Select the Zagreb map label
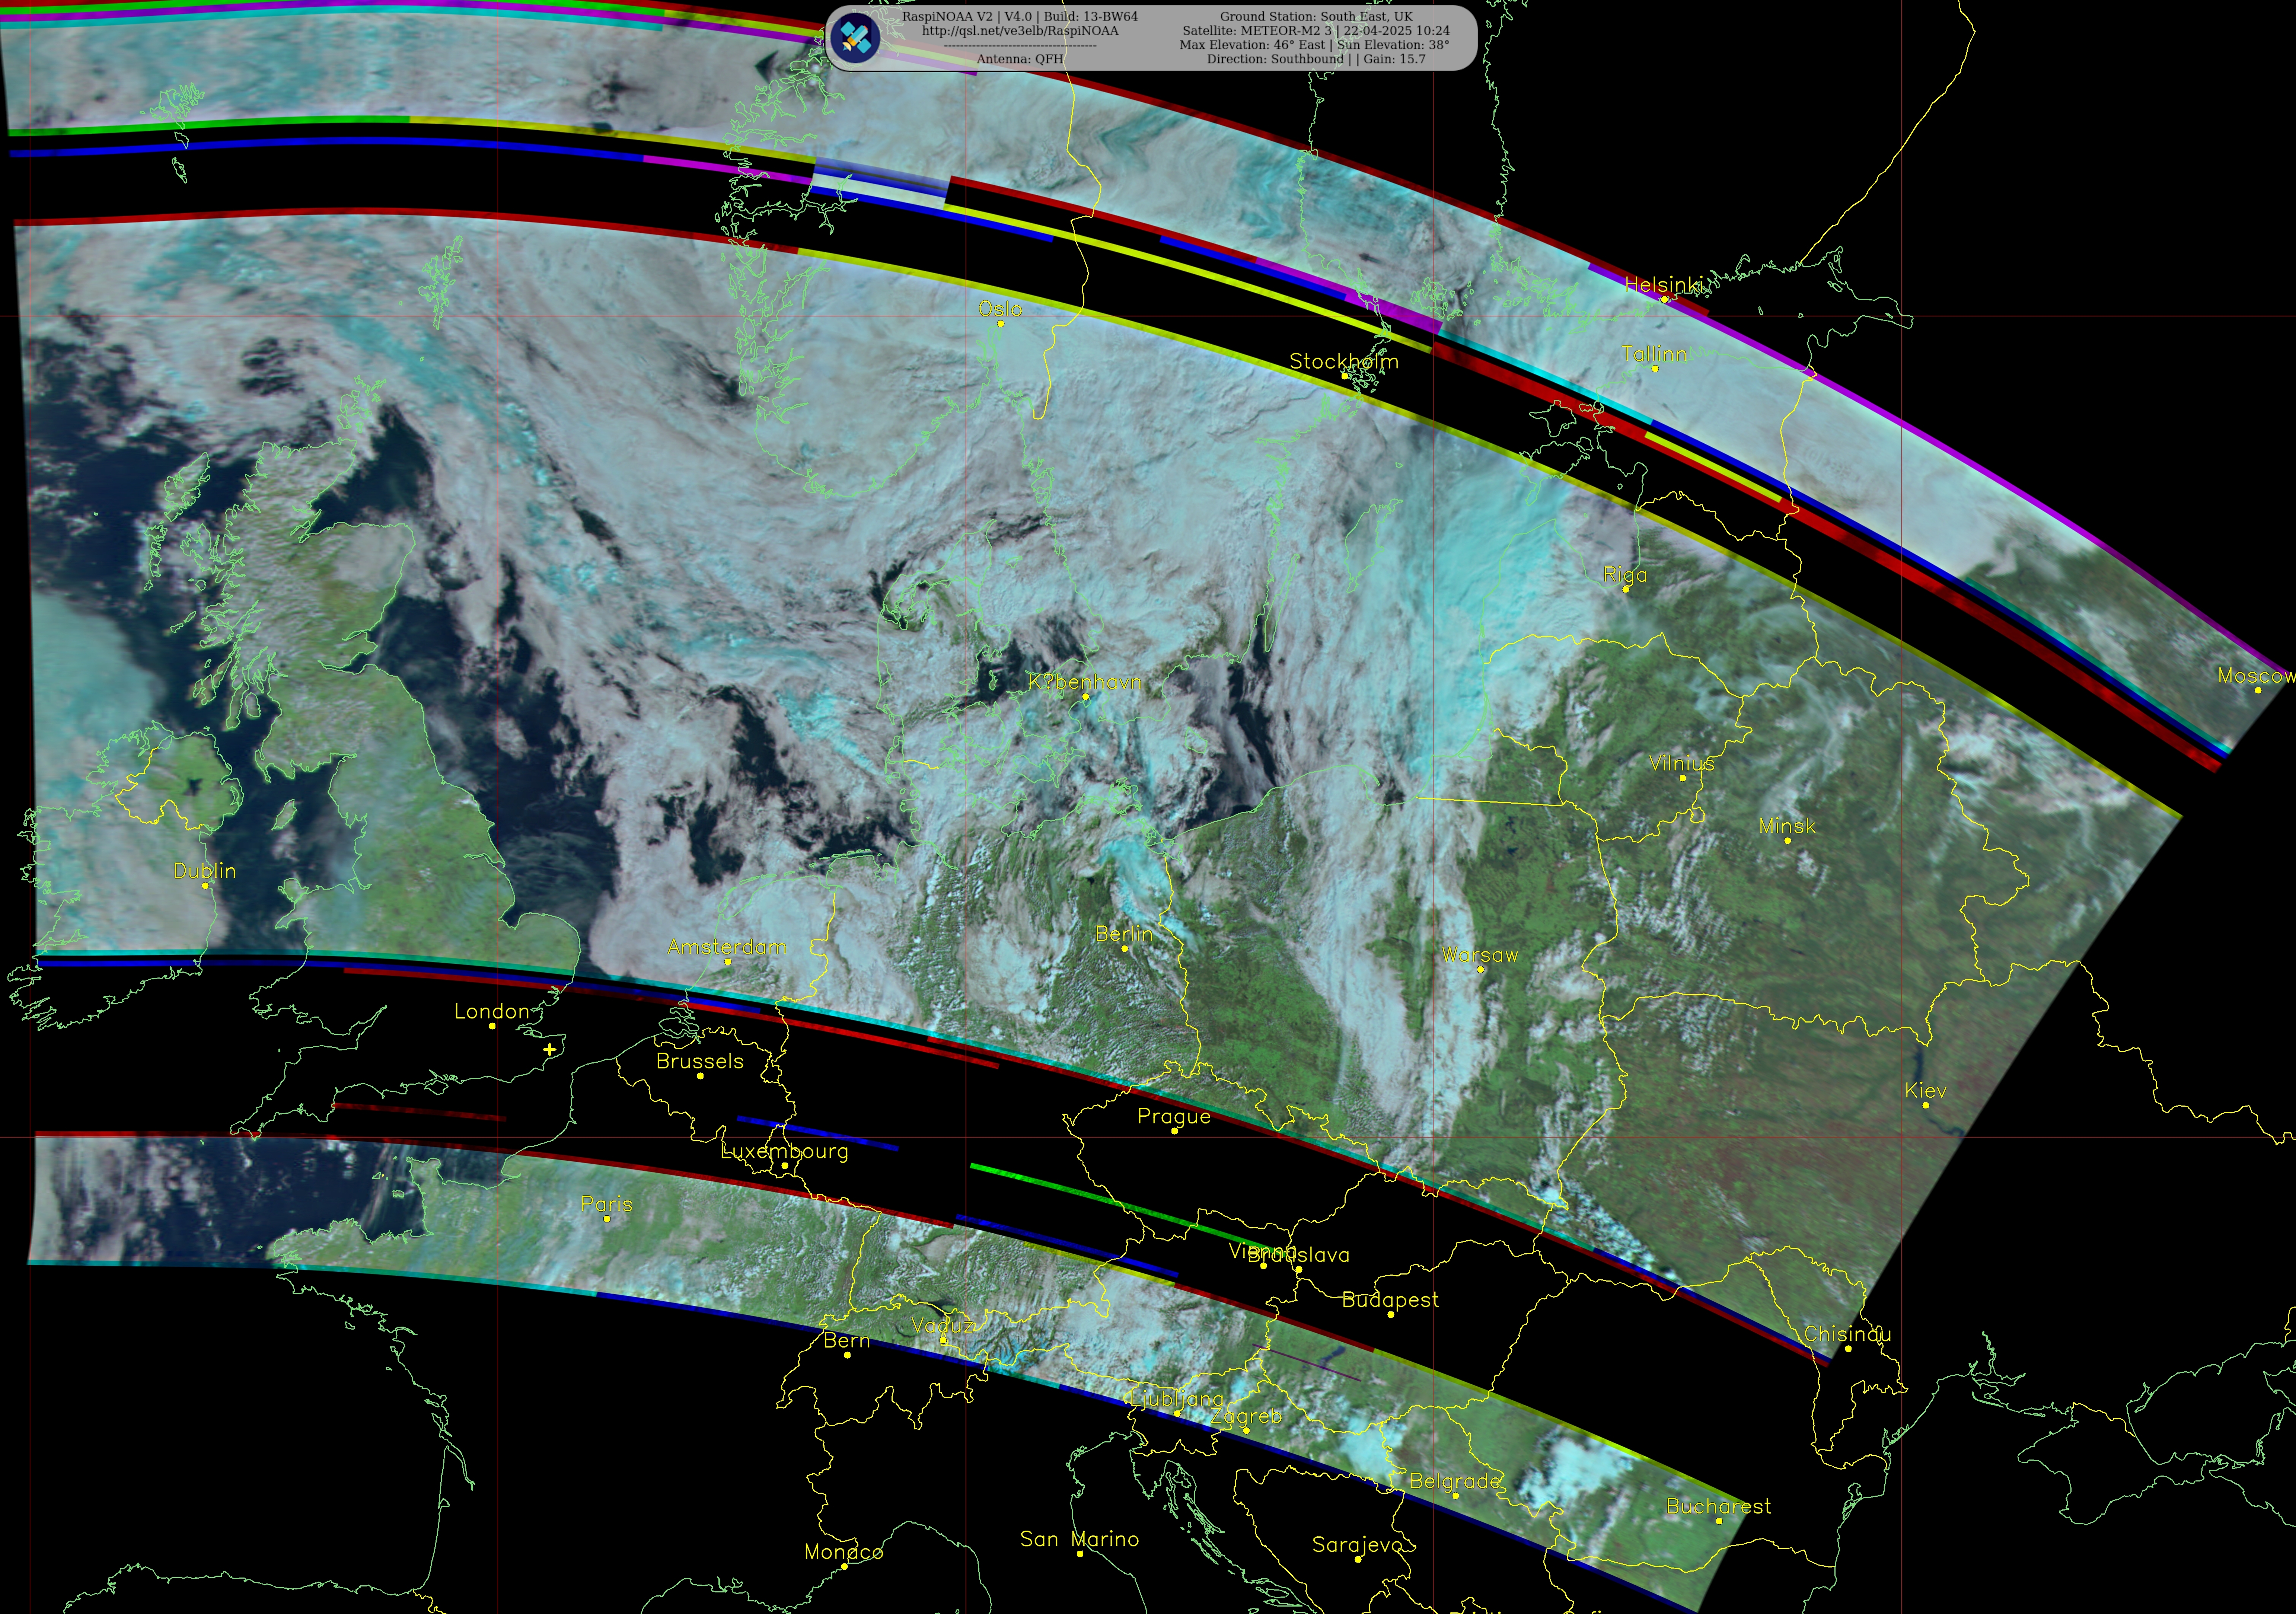The width and height of the screenshot is (2296, 1614). click(x=1246, y=1417)
